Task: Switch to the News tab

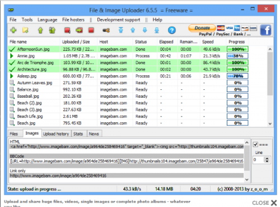Action: pos(94,134)
